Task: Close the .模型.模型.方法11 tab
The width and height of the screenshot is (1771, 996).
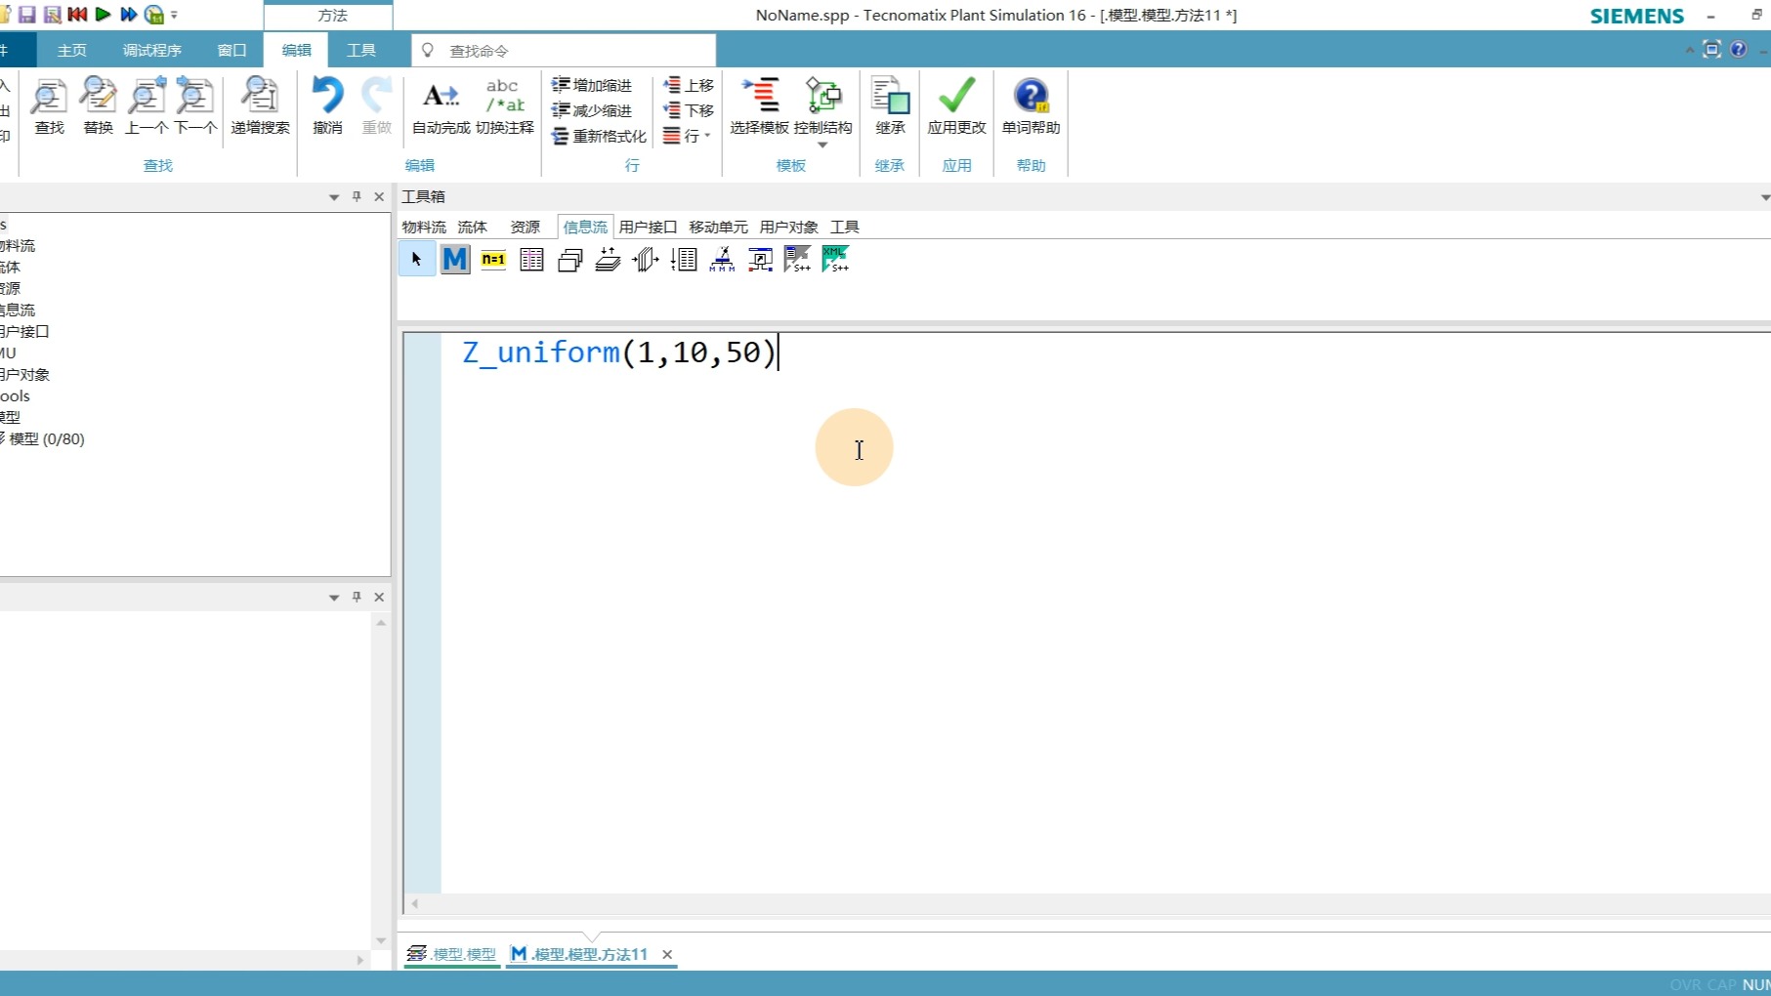Action: coord(667,954)
